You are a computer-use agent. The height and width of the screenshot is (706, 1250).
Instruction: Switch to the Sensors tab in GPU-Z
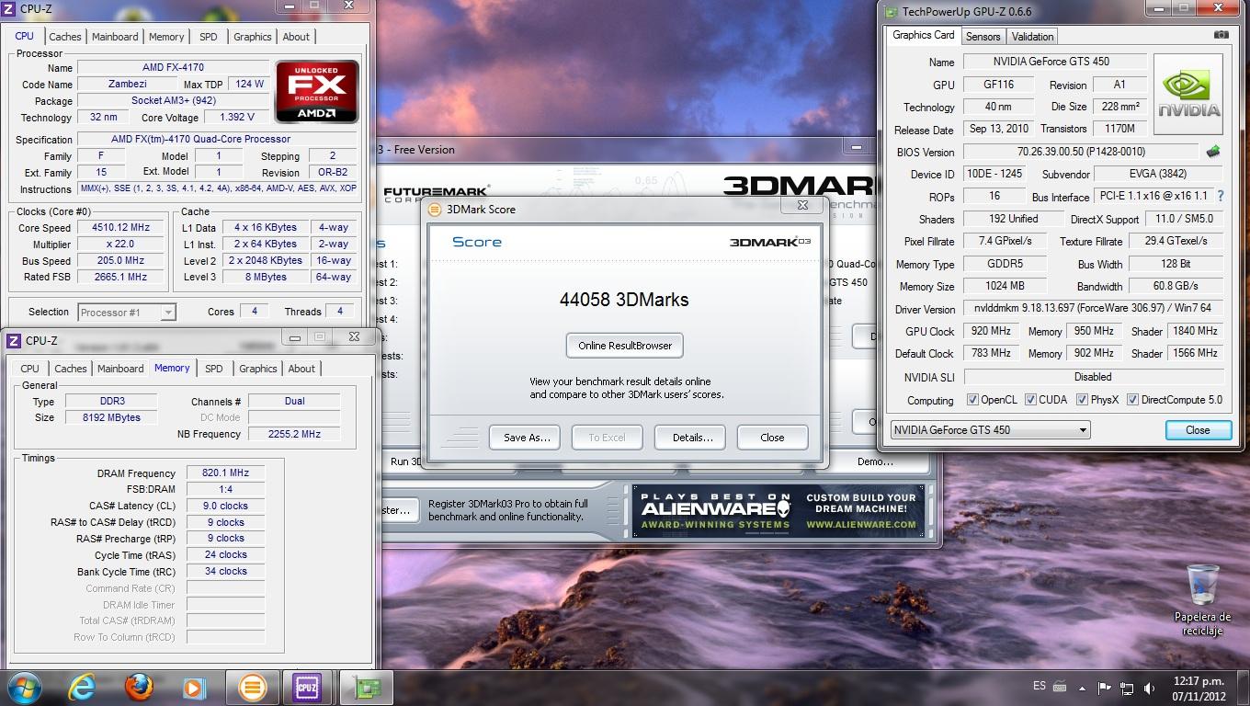tap(983, 36)
